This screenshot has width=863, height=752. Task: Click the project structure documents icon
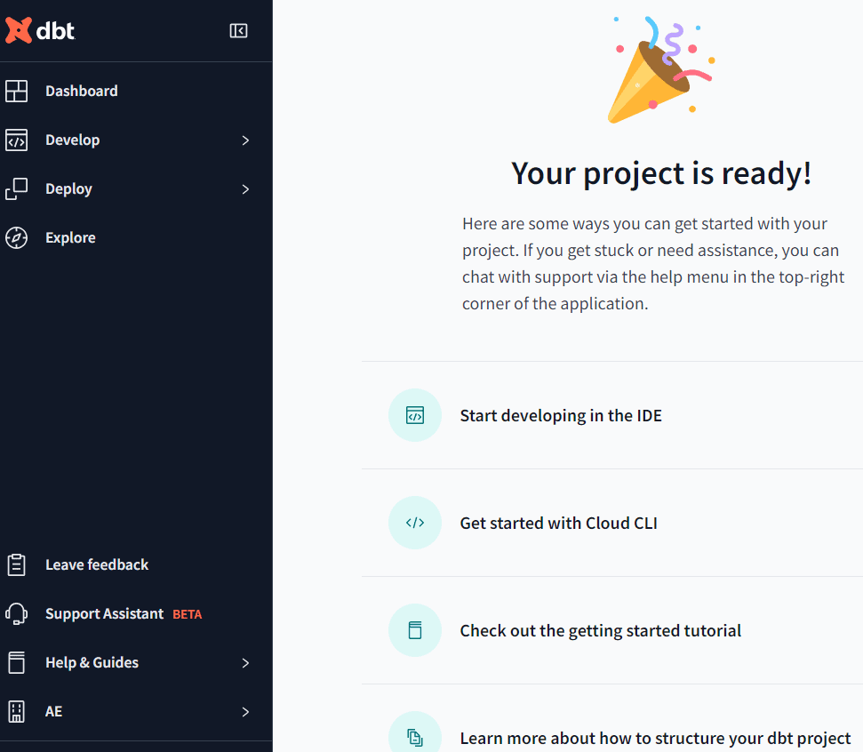tap(415, 737)
